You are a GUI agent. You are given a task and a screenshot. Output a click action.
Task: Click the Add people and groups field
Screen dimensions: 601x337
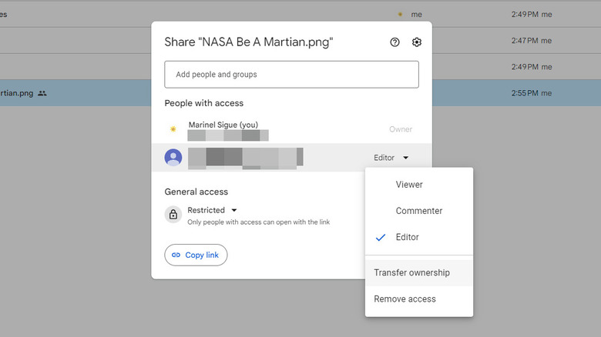291,75
